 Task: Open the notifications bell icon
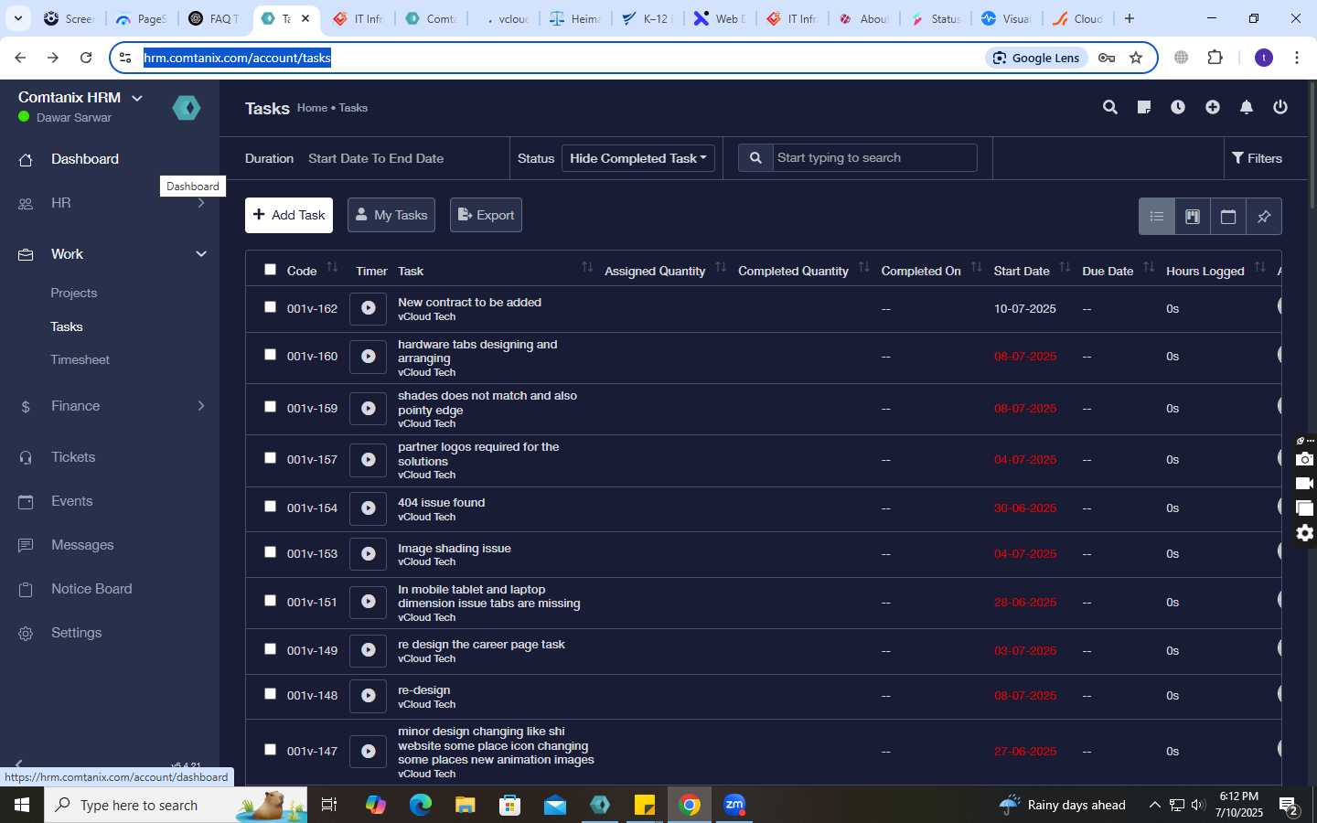point(1247,107)
